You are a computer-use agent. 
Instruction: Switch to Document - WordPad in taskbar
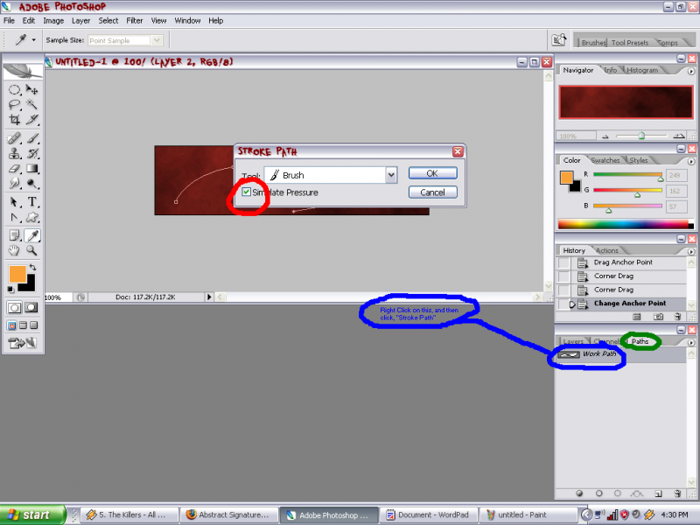[x=429, y=514]
